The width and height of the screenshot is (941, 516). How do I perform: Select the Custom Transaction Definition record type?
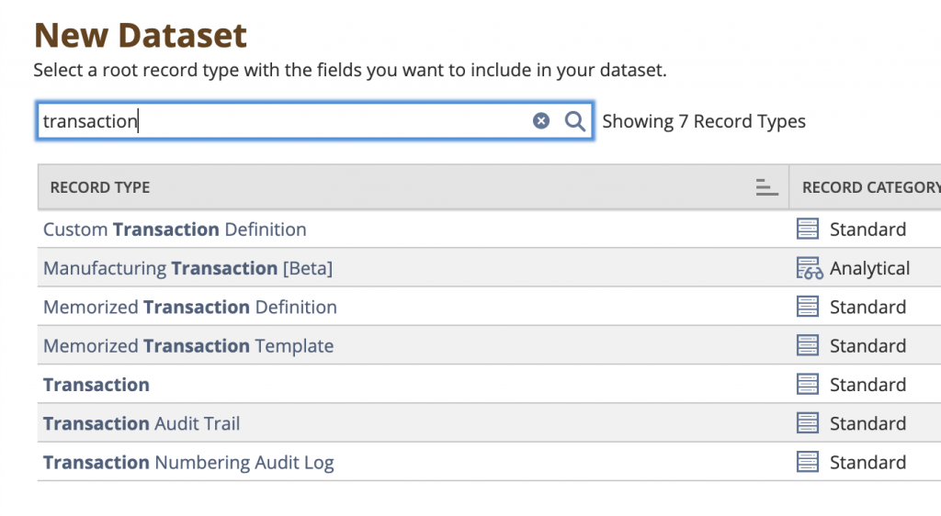[175, 230]
